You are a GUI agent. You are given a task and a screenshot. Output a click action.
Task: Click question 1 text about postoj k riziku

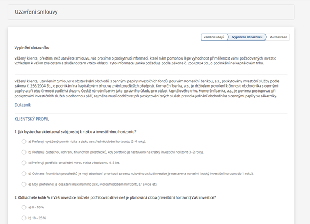point(75,132)
